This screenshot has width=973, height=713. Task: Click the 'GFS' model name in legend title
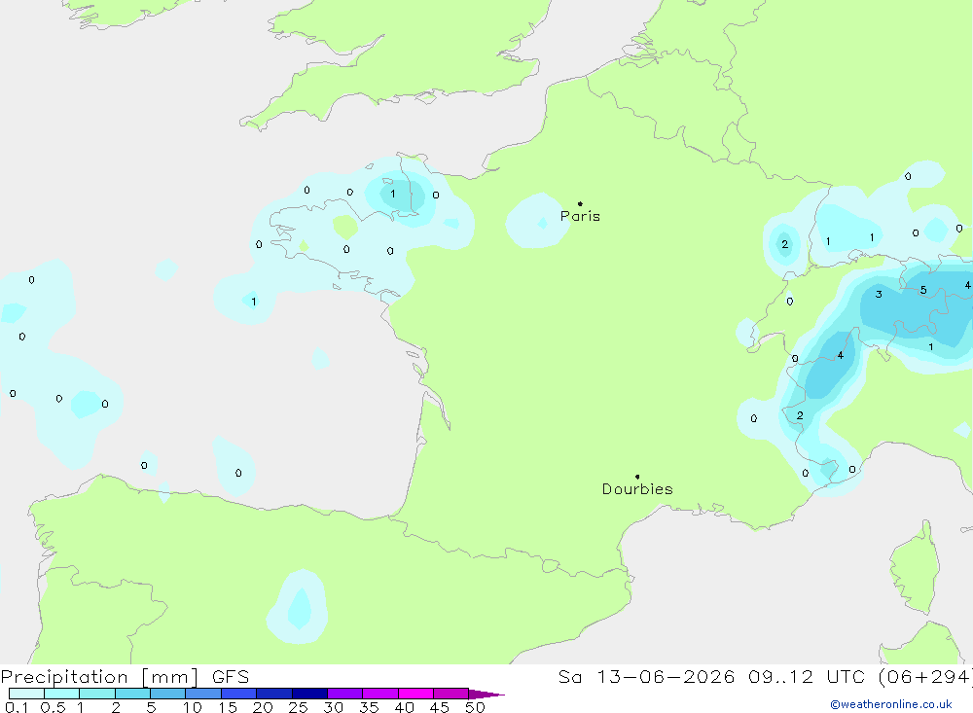(x=231, y=676)
